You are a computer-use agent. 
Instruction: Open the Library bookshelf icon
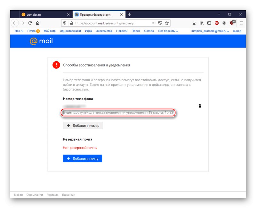tap(202, 23)
